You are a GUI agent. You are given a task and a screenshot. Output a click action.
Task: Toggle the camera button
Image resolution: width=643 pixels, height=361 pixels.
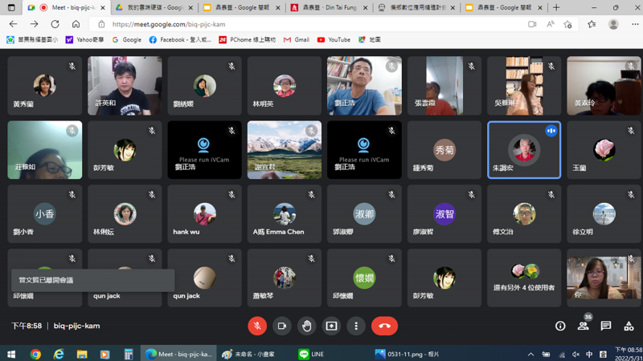click(282, 326)
